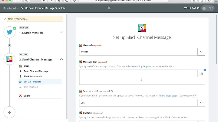Add a new step with bottom plus circle
Screen dimensions: 218x122
click(9, 112)
